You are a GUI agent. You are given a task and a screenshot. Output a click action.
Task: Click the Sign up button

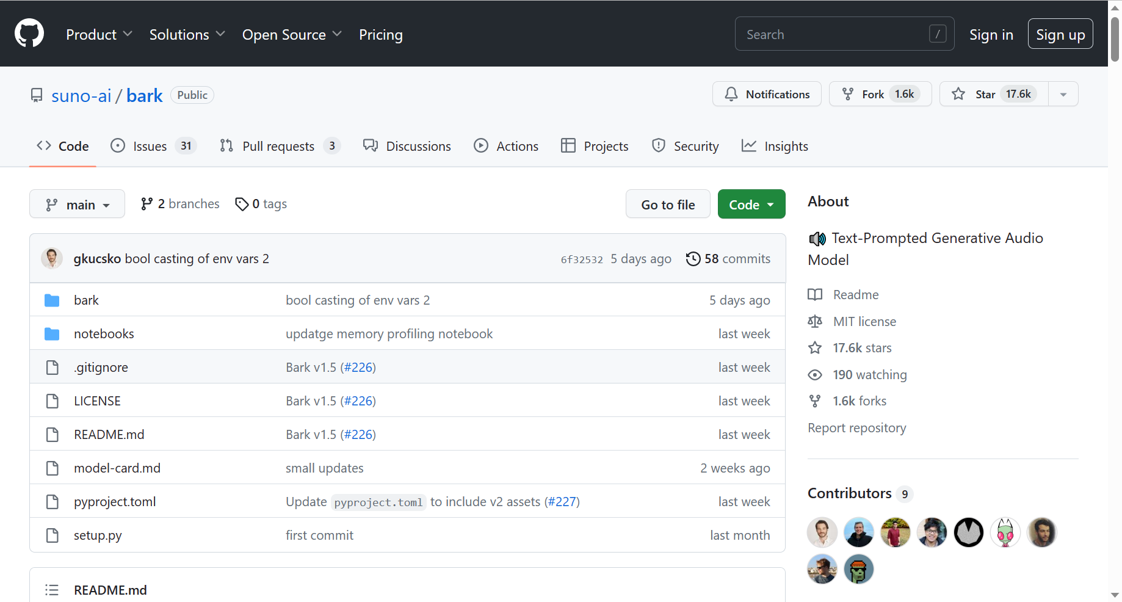pyautogui.click(x=1060, y=34)
